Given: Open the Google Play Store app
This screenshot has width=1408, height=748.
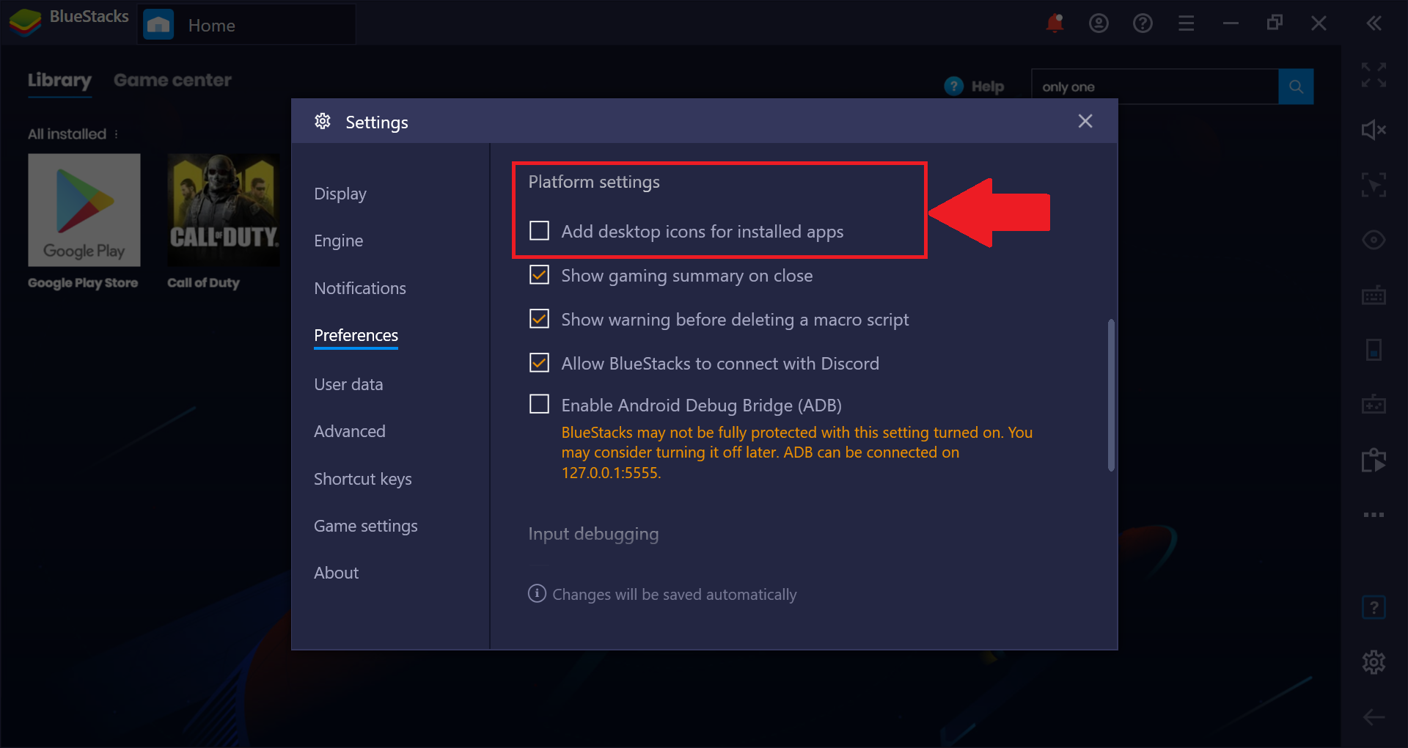Looking at the screenshot, I should [84, 210].
